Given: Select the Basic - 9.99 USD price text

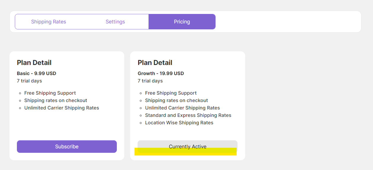Looking at the screenshot, I should coord(36,73).
